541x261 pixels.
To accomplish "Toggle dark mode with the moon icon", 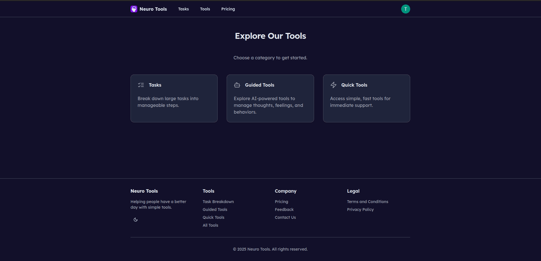I will pos(136,220).
